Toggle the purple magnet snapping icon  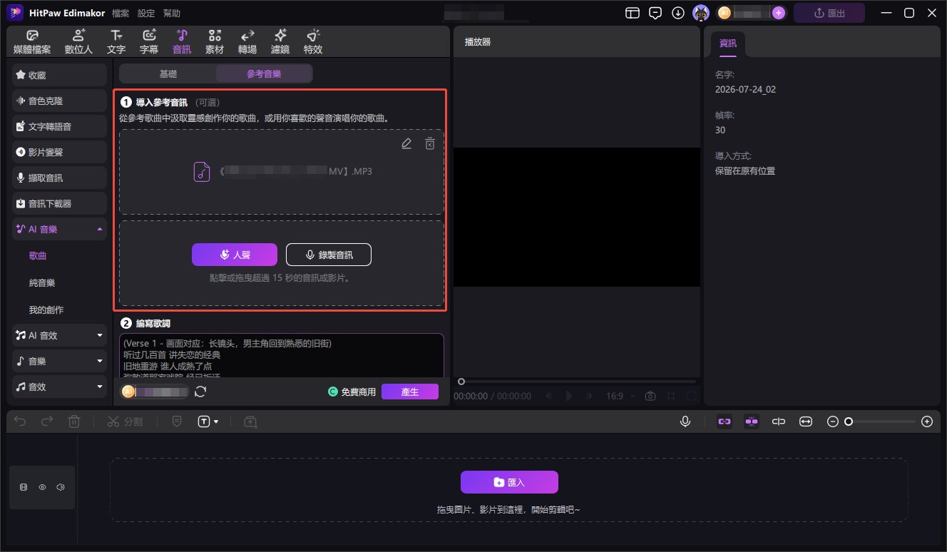[x=751, y=421]
